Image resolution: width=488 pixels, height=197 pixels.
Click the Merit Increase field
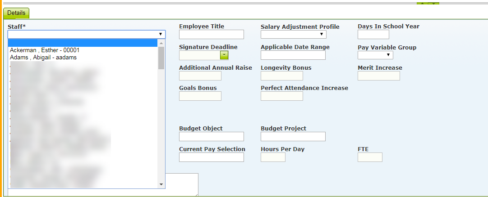378,76
